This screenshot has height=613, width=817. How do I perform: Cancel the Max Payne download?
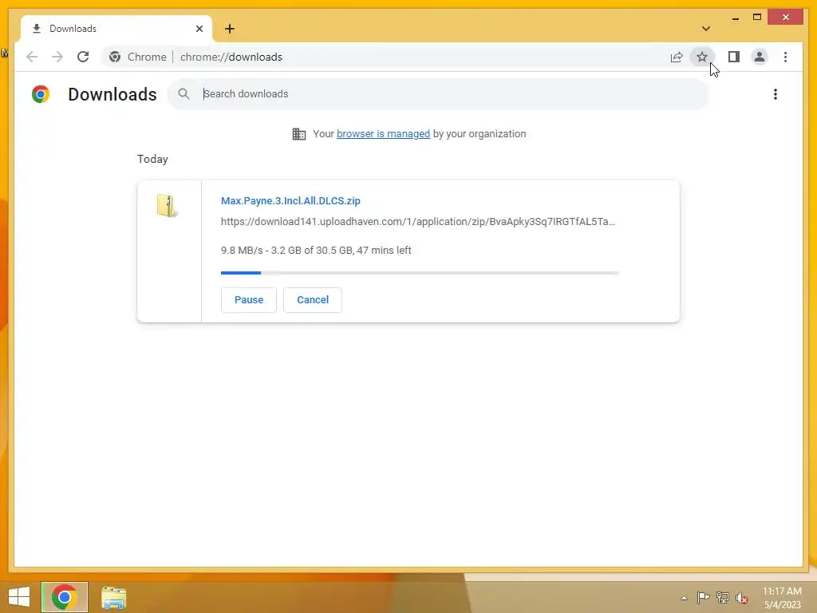tap(313, 300)
